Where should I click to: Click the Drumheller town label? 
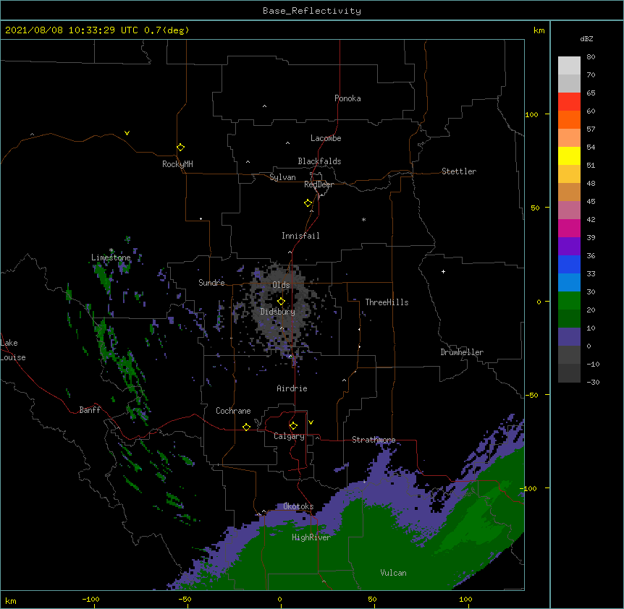pyautogui.click(x=462, y=352)
